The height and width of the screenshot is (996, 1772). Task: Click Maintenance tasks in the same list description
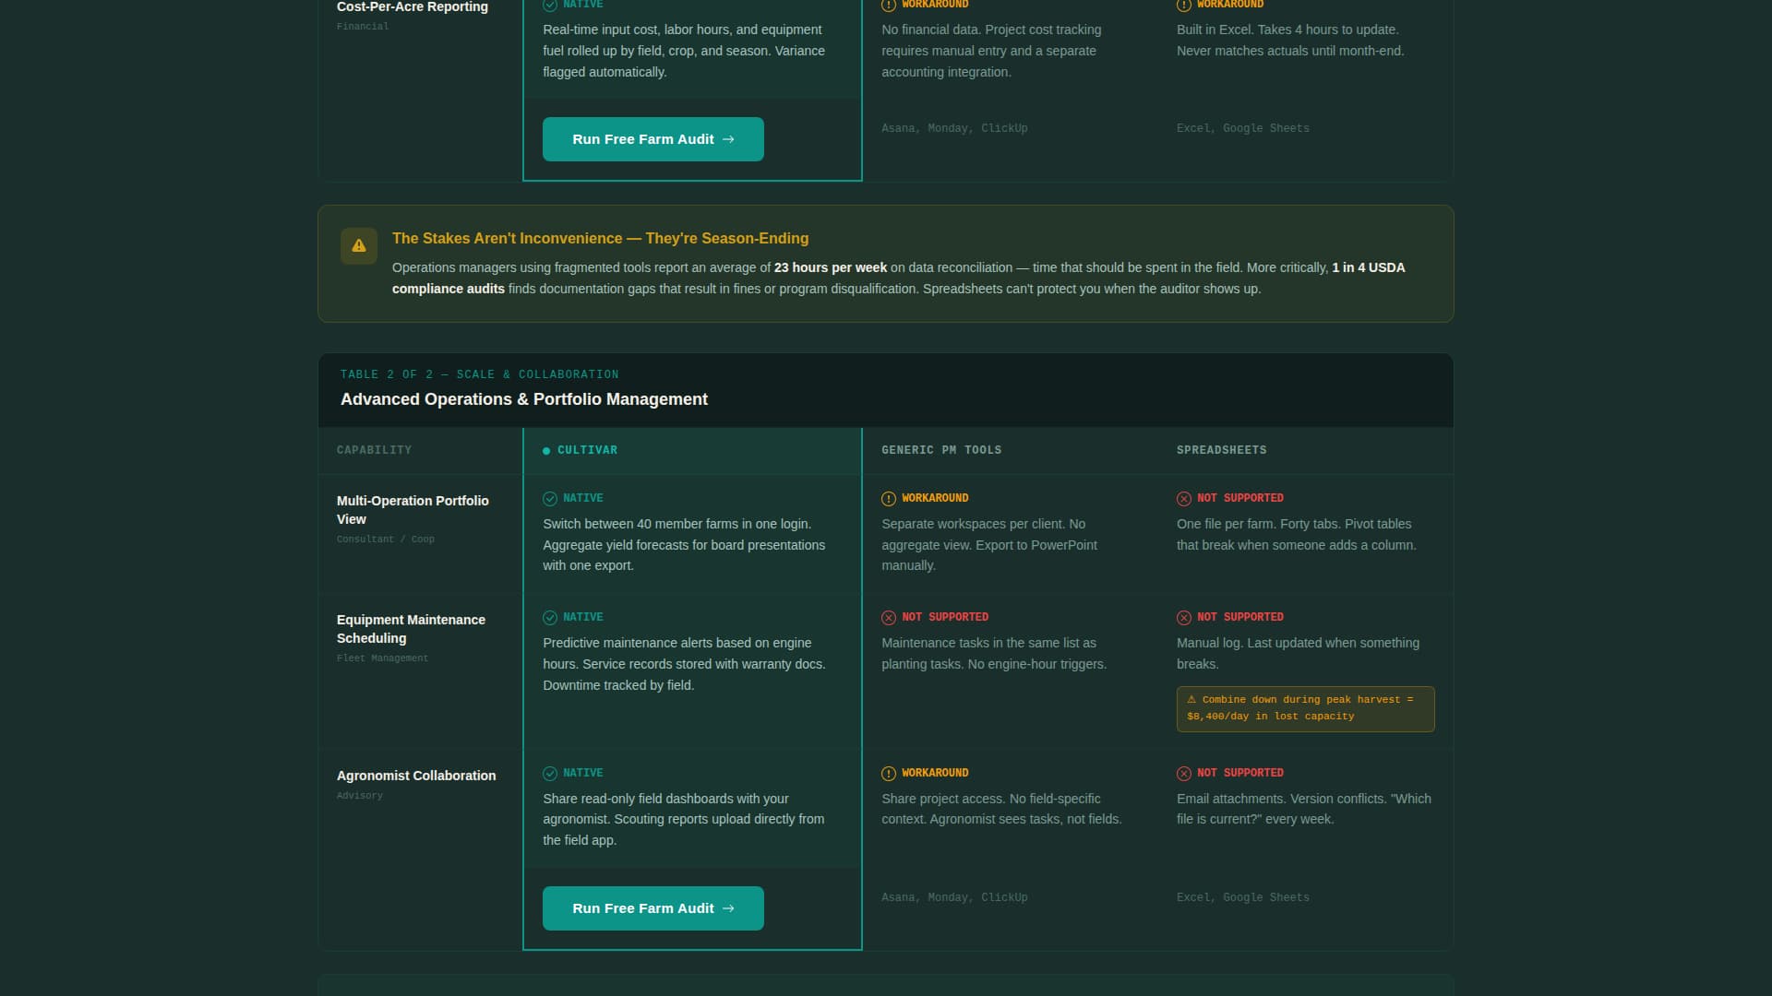(x=994, y=654)
